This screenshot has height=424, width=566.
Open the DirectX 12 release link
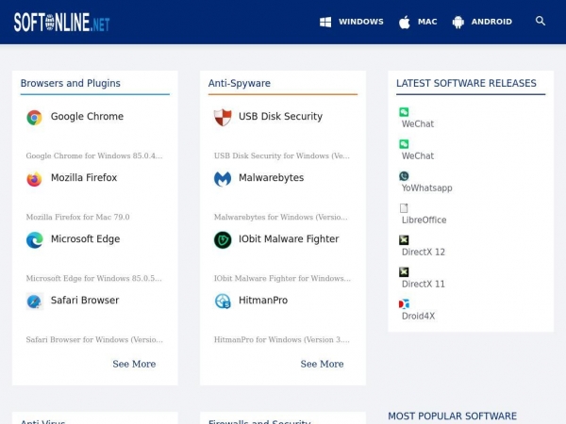pyautogui.click(x=424, y=252)
